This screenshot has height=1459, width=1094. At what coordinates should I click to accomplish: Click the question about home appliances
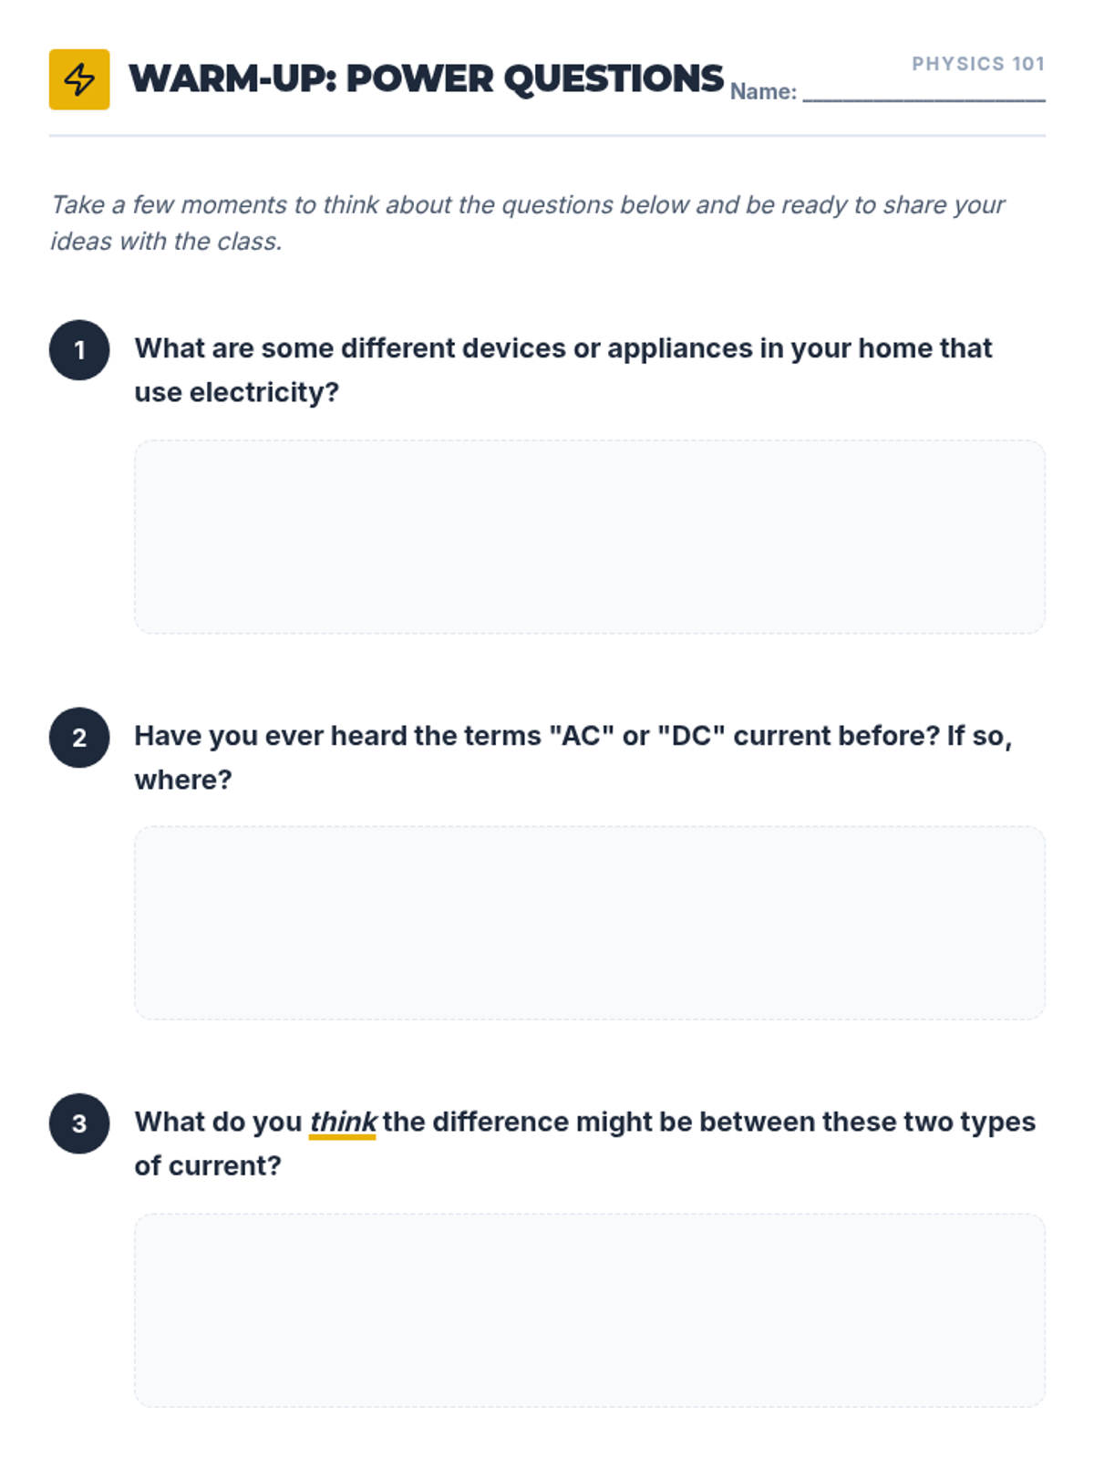coord(562,349)
